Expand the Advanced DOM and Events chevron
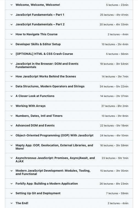Viewport: 138px width, 208px height. tap(12, 126)
